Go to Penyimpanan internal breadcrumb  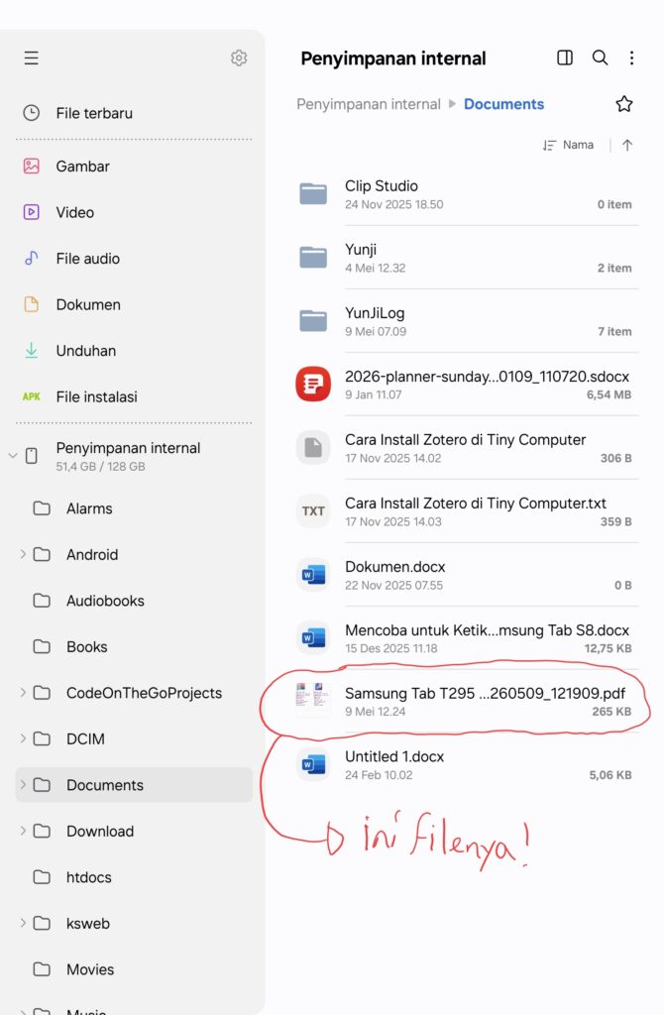click(x=369, y=104)
